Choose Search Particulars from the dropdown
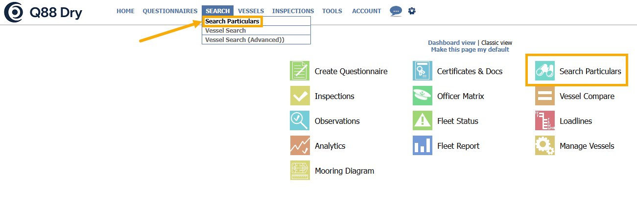Viewport: 637px width, 199px height. [233, 21]
